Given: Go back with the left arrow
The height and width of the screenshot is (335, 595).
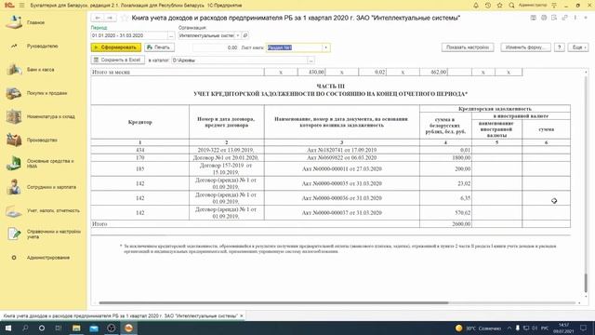Looking at the screenshot, I should pos(98,18).
